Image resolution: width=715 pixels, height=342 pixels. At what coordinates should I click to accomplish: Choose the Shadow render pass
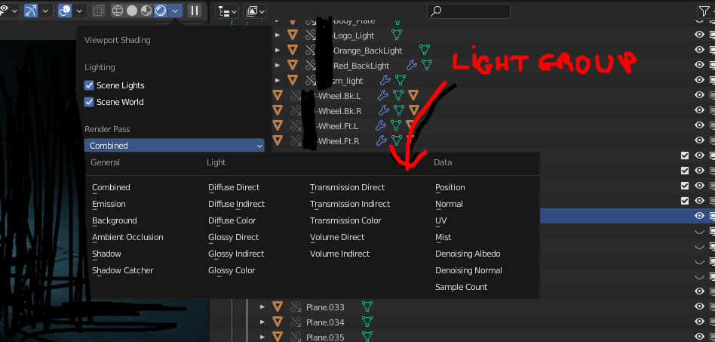[106, 254]
